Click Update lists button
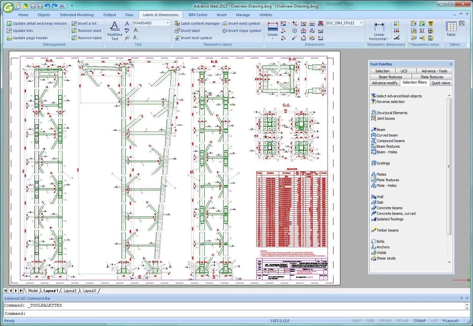The image size is (473, 326). click(x=20, y=31)
